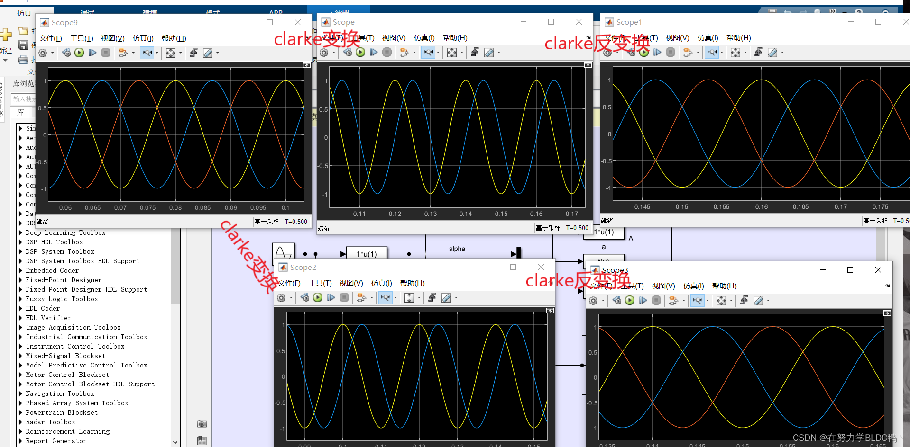This screenshot has height=447, width=910.
Task: Click step back icon in Scope9 toolbar
Action: point(66,53)
